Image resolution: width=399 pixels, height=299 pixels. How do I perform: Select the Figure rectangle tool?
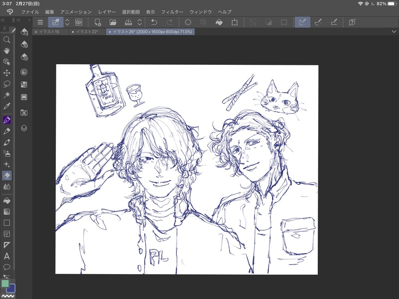pos(7,223)
